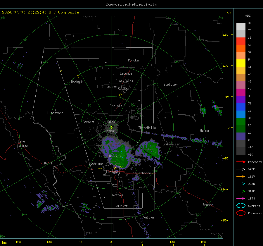Click the white plus marker east of ThreeHills
Viewport: 263px width, 246px height.
point(165,118)
